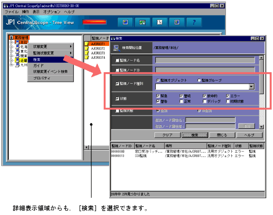
Task: Click the 検索開始位置 magnifier icon
Action: [x=117, y=48]
